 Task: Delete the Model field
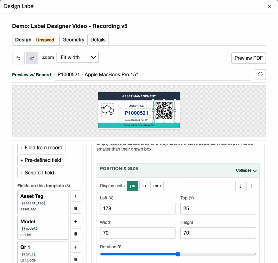[76, 234]
